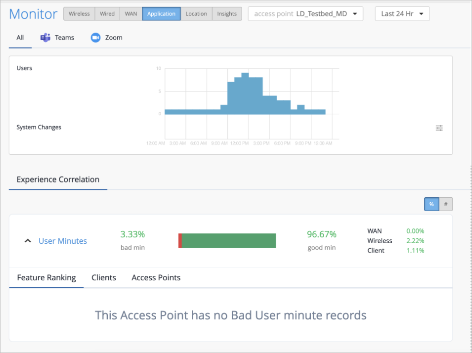Image resolution: width=472 pixels, height=353 pixels.
Task: Click the LD_Testbed_MD access point name
Action: coord(321,14)
